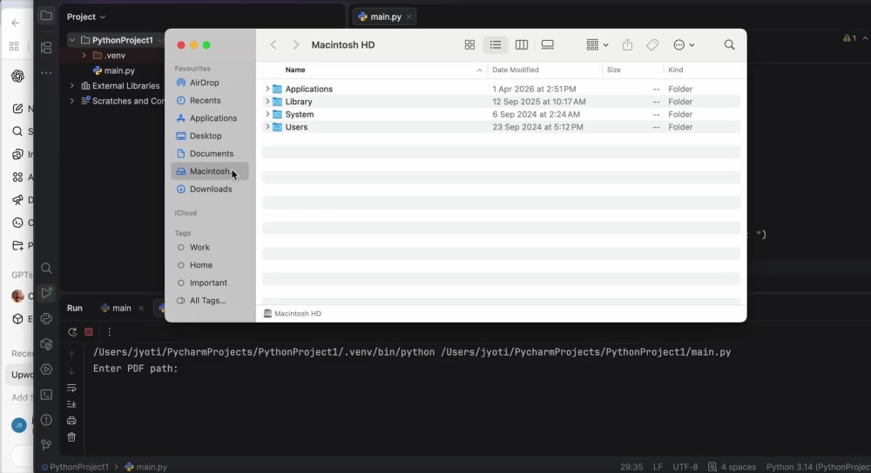Screen dimensions: 871x473
Task: Click Macintosh HD in the Finder path bar
Action: (293, 313)
